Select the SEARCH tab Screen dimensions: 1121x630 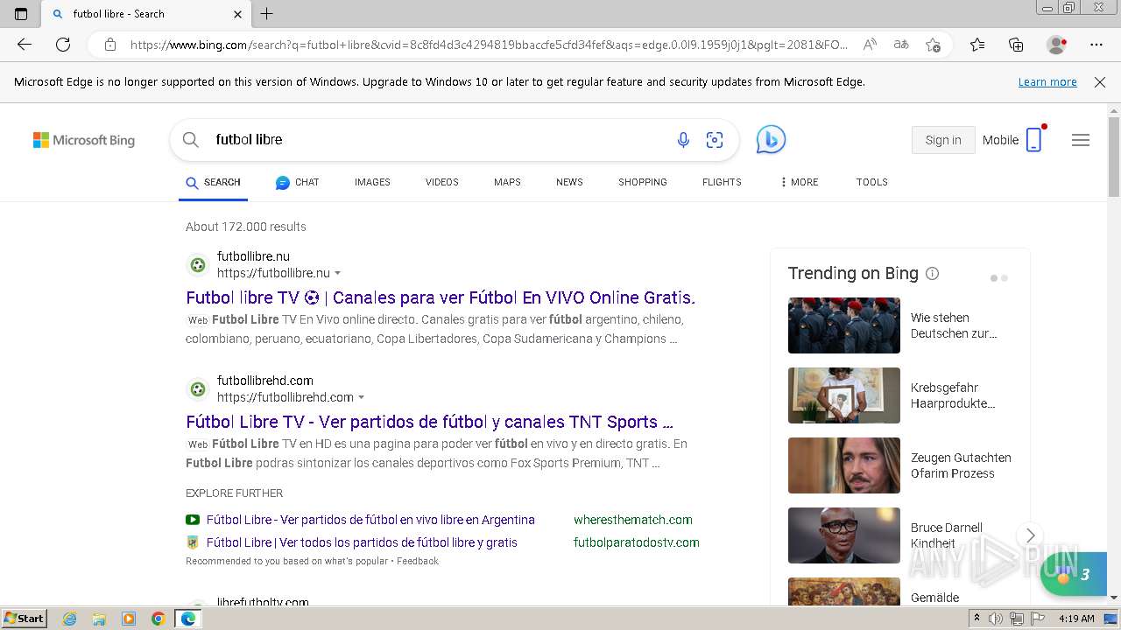[213, 182]
